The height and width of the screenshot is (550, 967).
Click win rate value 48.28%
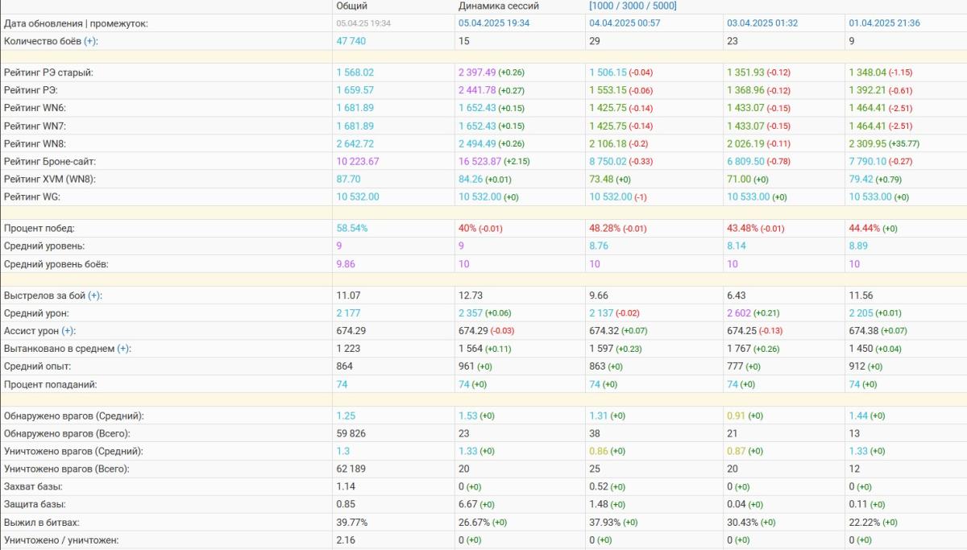pos(605,228)
